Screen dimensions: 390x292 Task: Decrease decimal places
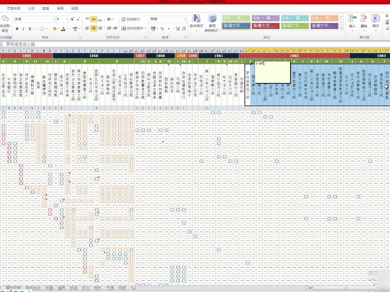[x=184, y=29]
